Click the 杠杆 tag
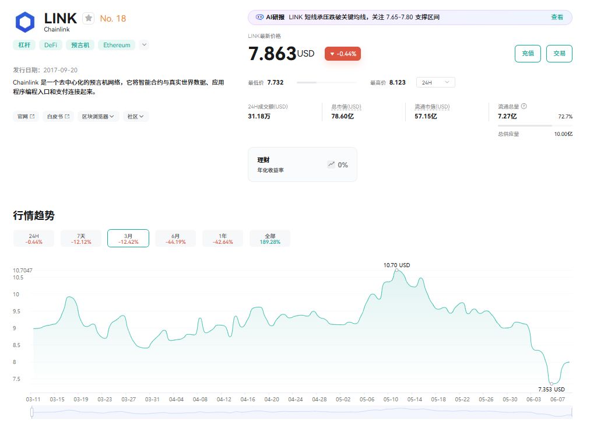Screen dimensions: 604x434 click(24, 45)
